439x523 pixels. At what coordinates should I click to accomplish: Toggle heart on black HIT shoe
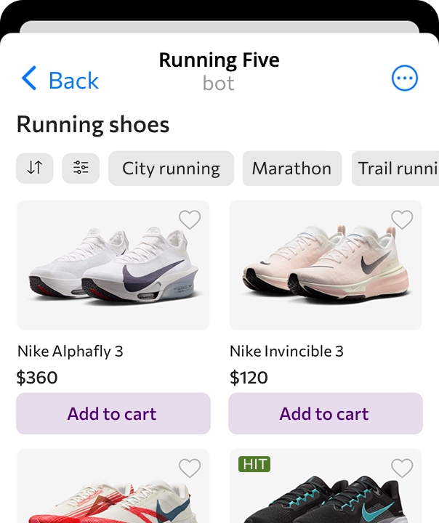click(x=402, y=468)
